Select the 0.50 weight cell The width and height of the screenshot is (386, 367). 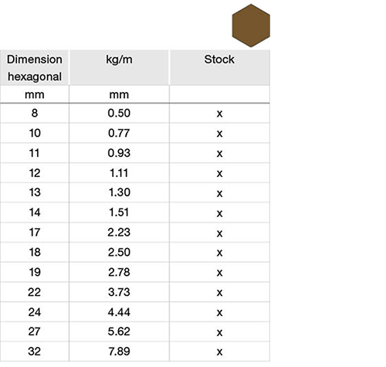[x=119, y=113]
